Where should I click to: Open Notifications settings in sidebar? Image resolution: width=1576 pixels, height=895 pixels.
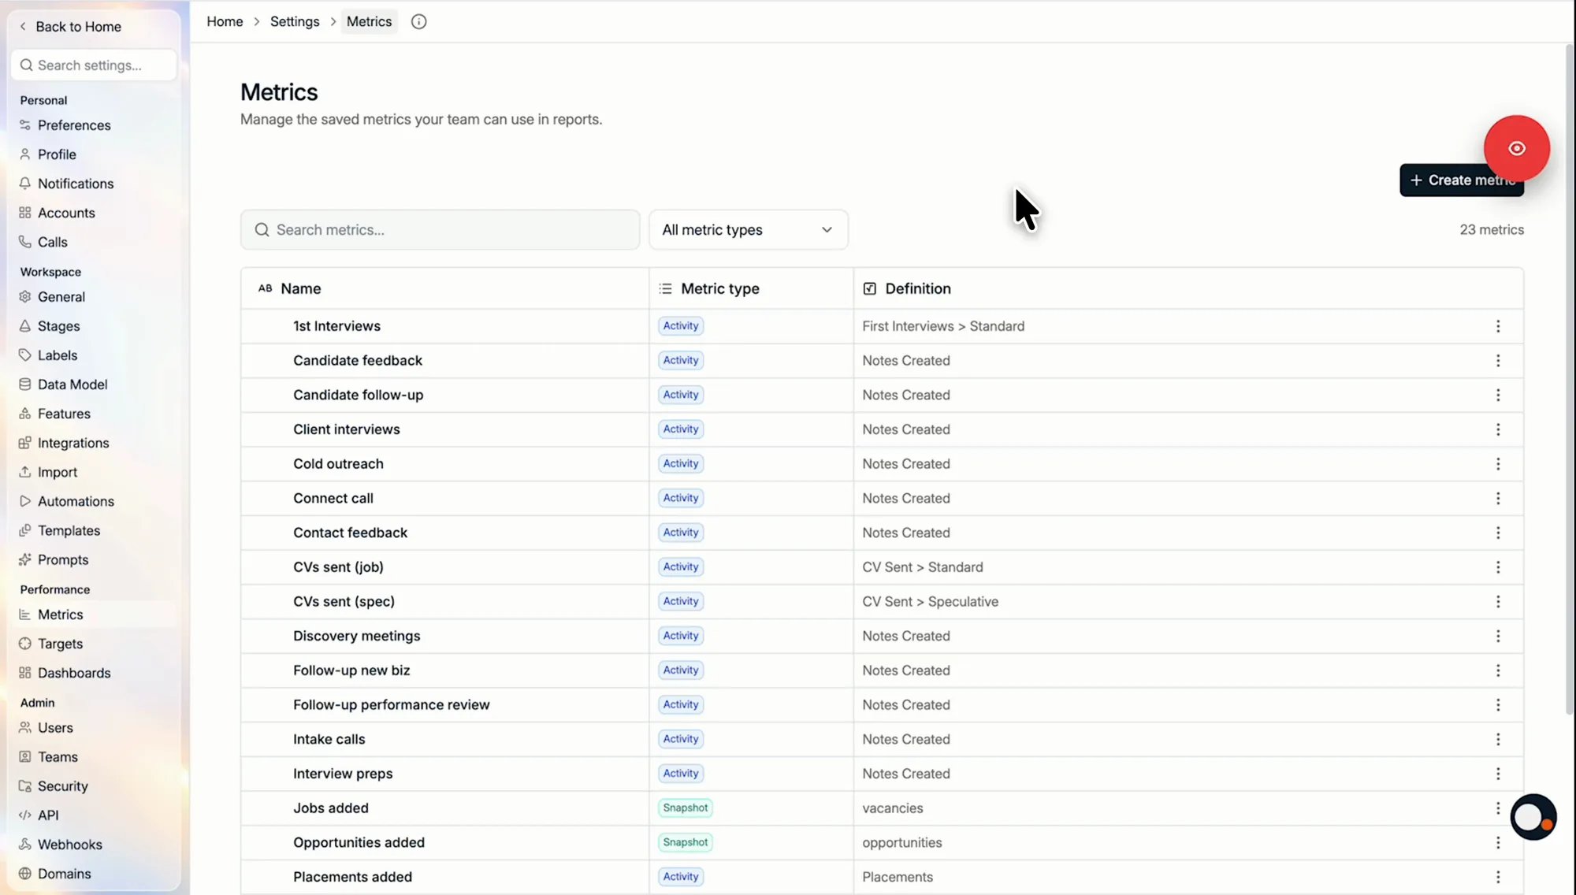click(x=76, y=184)
